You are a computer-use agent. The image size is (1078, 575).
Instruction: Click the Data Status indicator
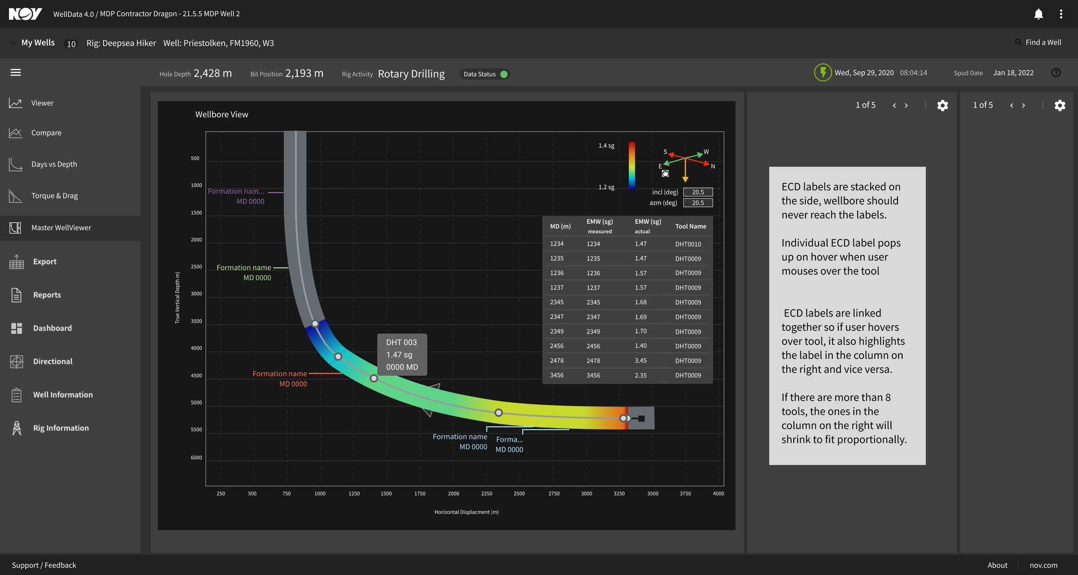point(485,74)
